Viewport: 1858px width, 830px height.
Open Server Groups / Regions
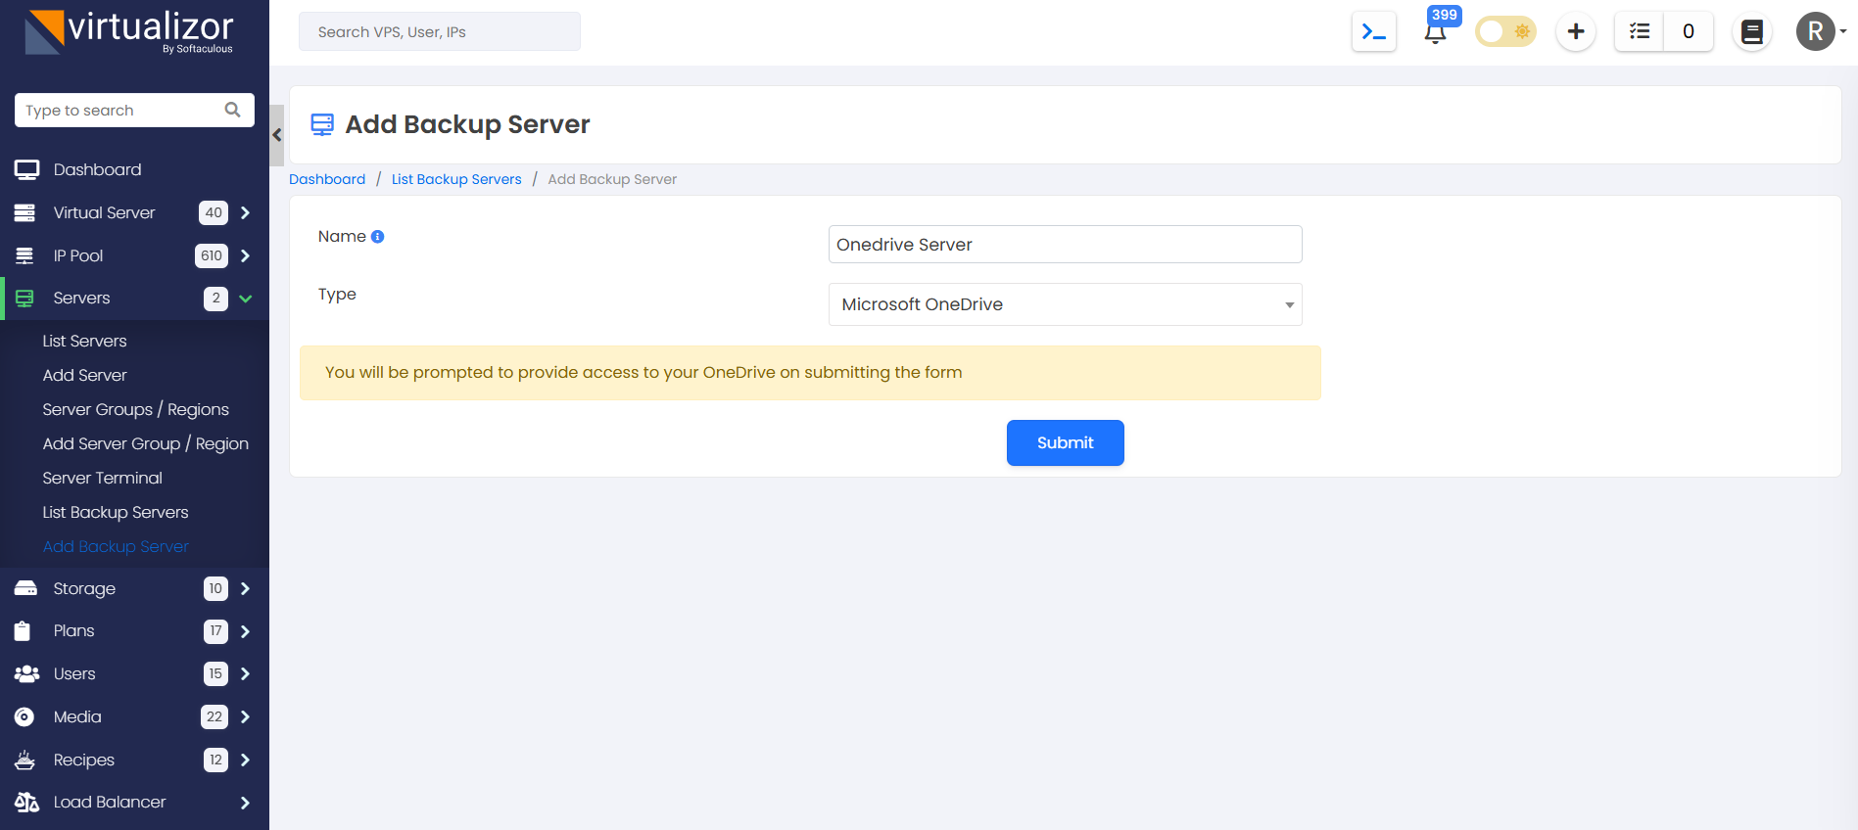[x=135, y=409]
